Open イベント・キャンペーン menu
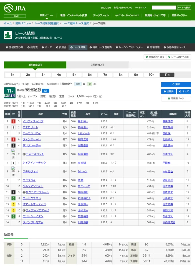 click(x=127, y=16)
